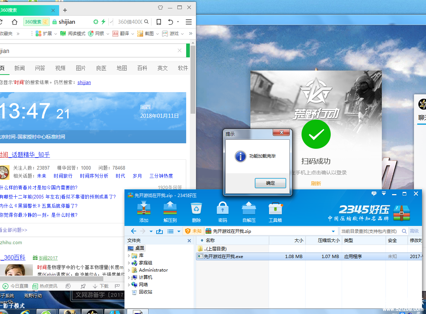426x314 pixels.
Task: Clear the search box with the X icon
Action: point(180,50)
